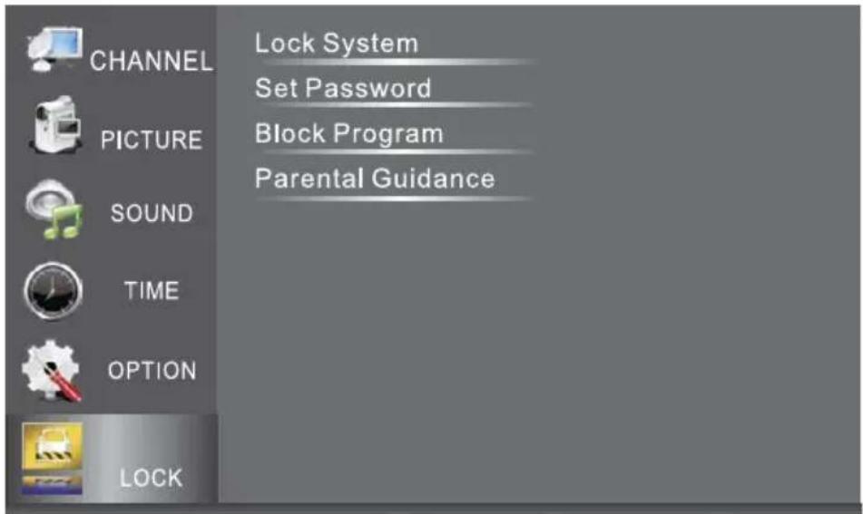Open the speaker and music note icon
Viewport: 863px width, 514px height.
(54, 210)
